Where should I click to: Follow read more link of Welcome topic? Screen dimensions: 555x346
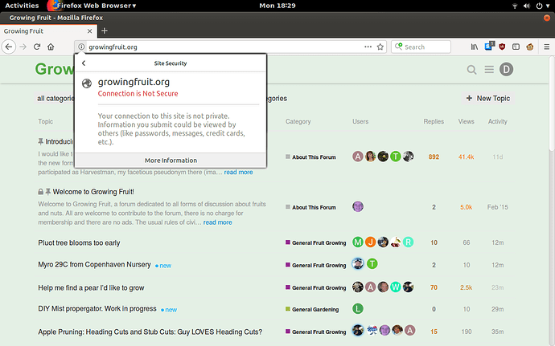pyautogui.click(x=218, y=222)
